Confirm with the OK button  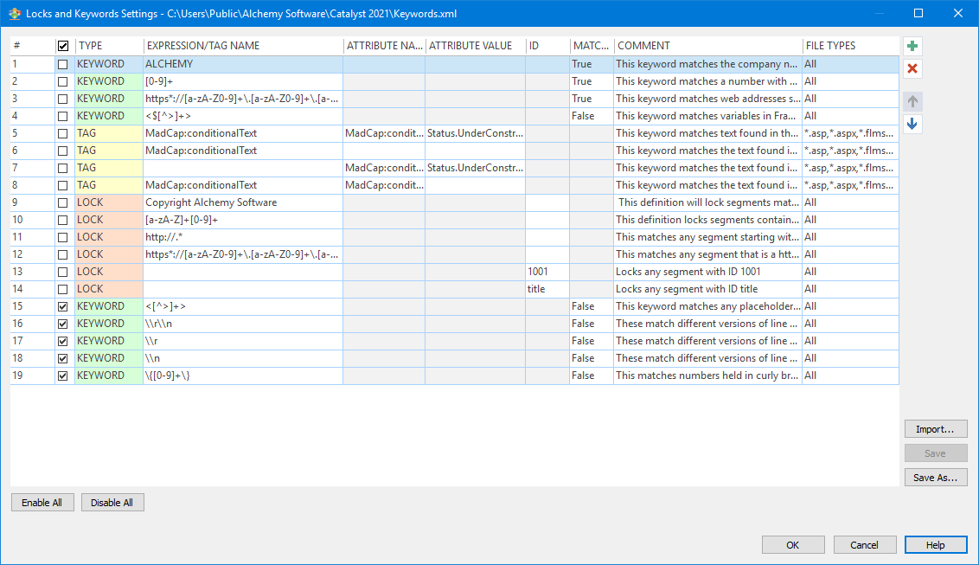click(x=793, y=545)
